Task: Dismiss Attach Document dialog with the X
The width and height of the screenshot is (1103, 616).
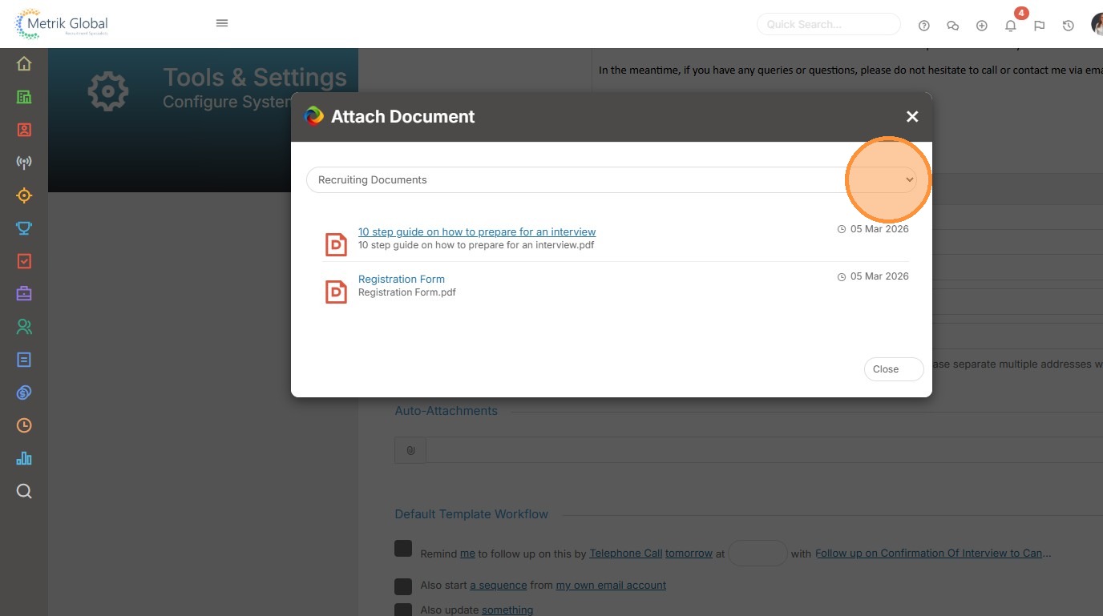Action: pos(912,117)
